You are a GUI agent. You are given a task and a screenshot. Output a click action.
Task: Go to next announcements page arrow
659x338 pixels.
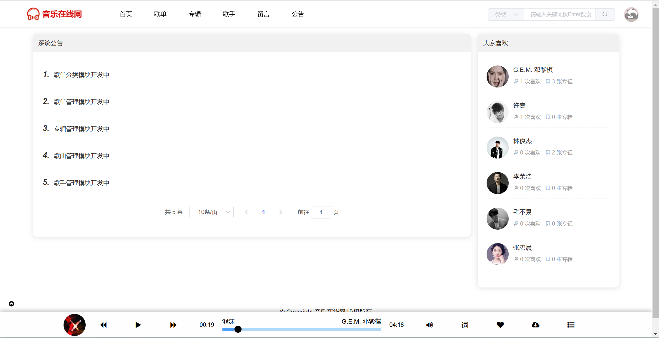tap(280, 212)
